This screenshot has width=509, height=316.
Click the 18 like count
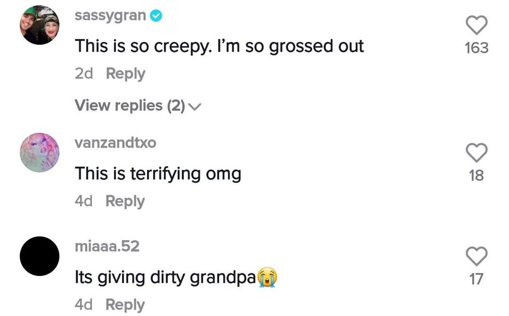476,176
